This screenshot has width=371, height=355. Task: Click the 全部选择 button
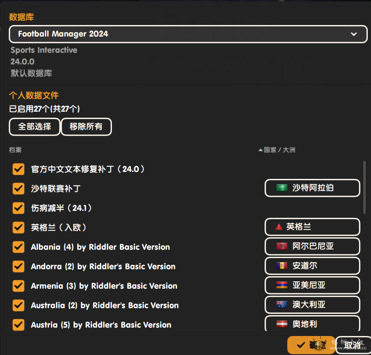[x=35, y=127]
